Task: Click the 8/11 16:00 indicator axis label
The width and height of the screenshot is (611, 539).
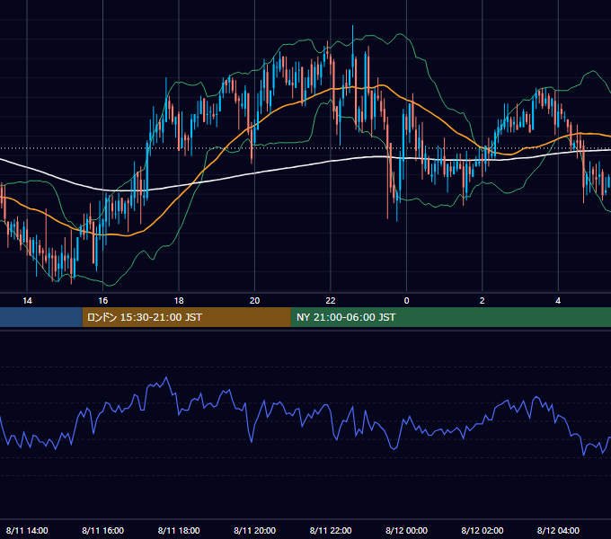Action: point(102,530)
